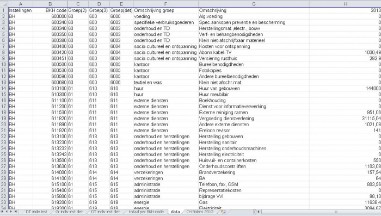Select column H header
The height and width of the screenshot is (216, 381).
pos(345,4)
